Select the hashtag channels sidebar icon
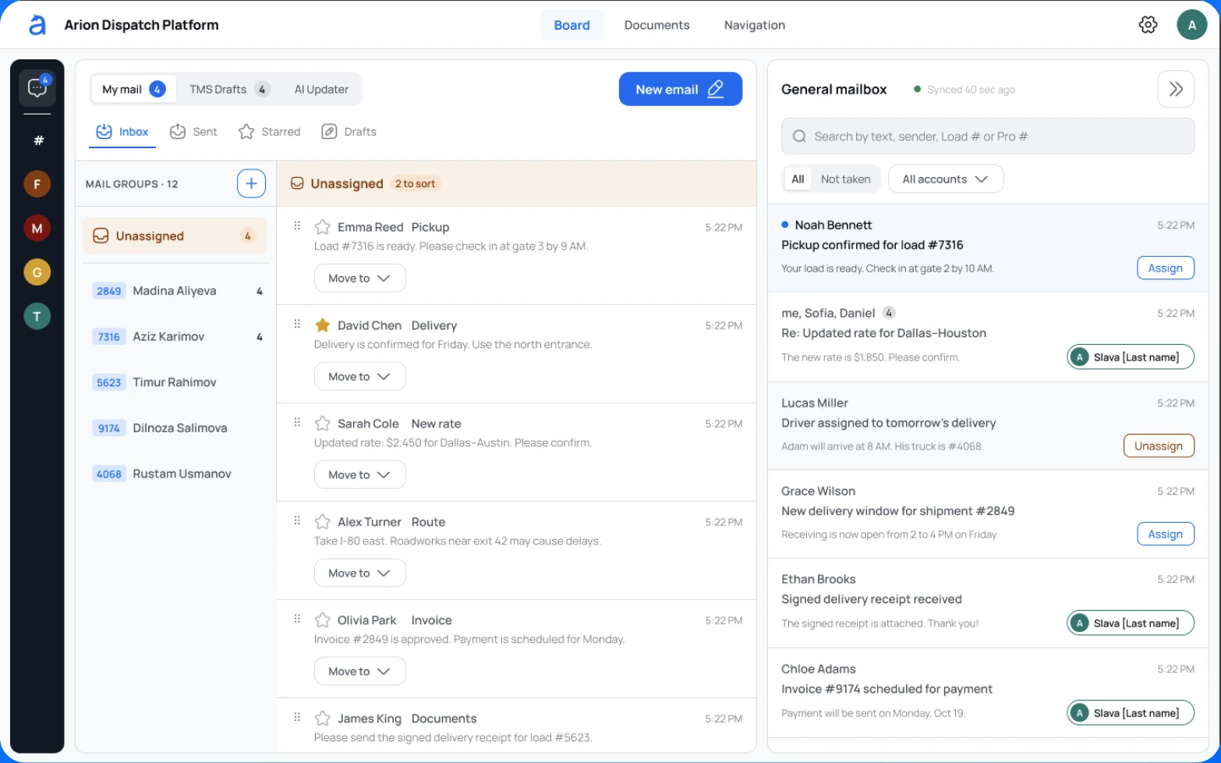This screenshot has height=763, width=1221. click(38, 140)
